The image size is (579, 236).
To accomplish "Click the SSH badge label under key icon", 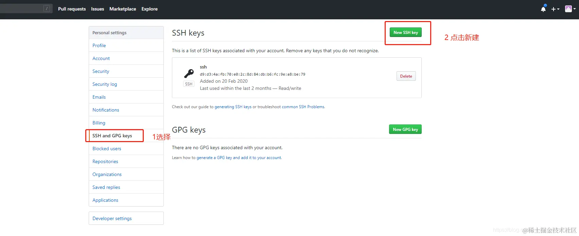I will (189, 84).
